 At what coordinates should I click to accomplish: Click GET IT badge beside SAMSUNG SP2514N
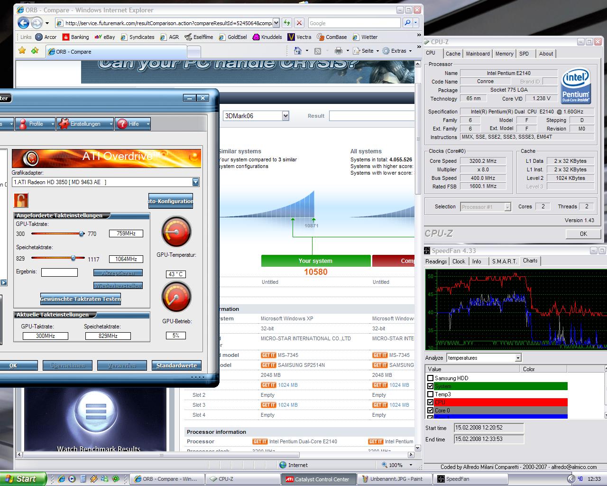[268, 365]
